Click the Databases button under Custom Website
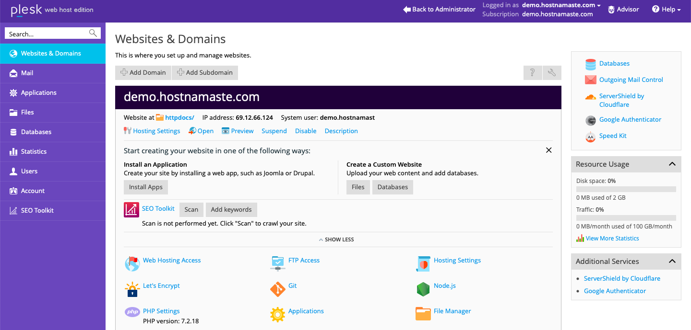 pyautogui.click(x=393, y=187)
